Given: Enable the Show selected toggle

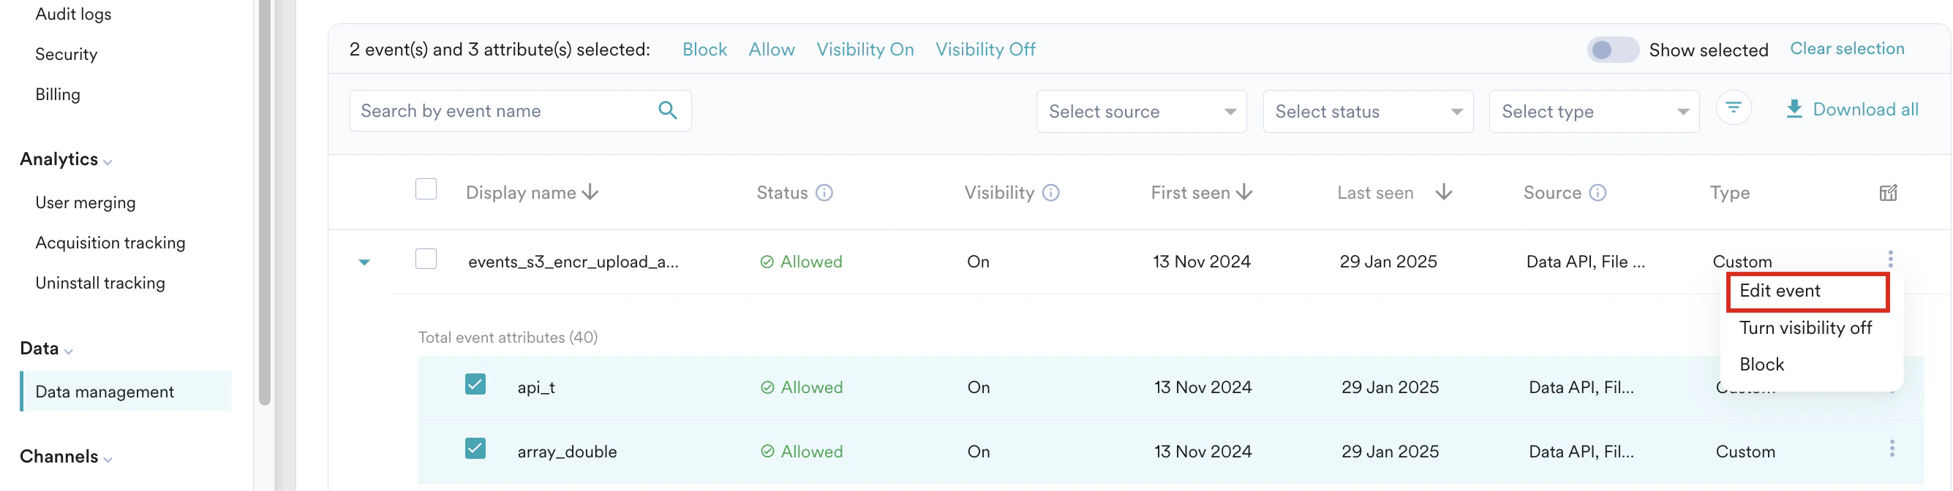Looking at the screenshot, I should pyautogui.click(x=1613, y=50).
